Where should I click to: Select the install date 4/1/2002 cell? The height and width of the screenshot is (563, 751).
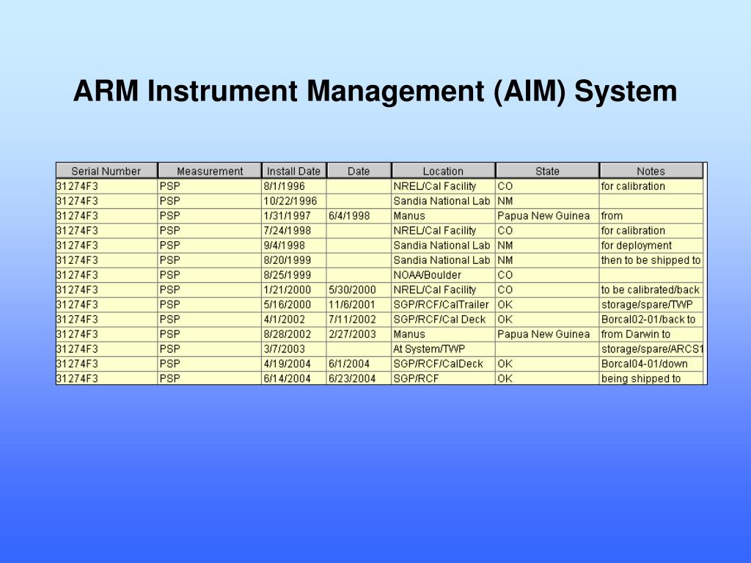pos(294,320)
